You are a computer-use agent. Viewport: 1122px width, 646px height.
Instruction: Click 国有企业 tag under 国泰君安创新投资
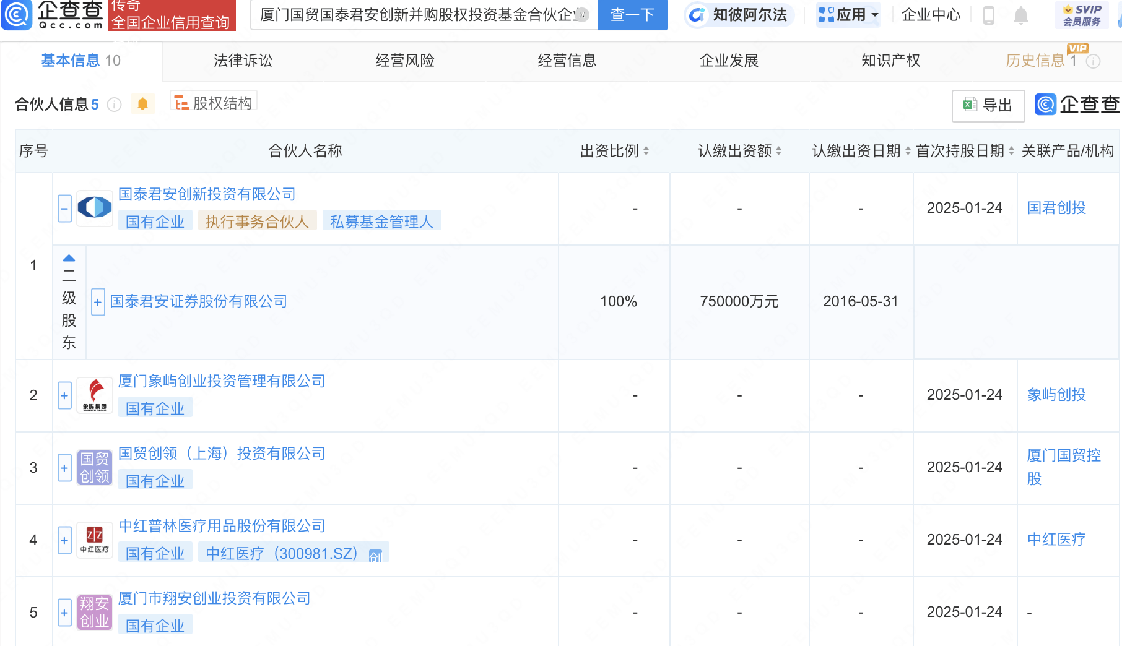(155, 222)
